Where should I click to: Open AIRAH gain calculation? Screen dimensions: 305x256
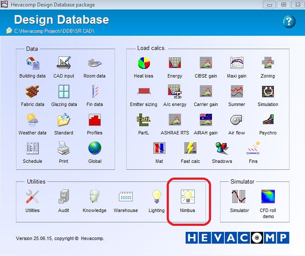point(206,119)
